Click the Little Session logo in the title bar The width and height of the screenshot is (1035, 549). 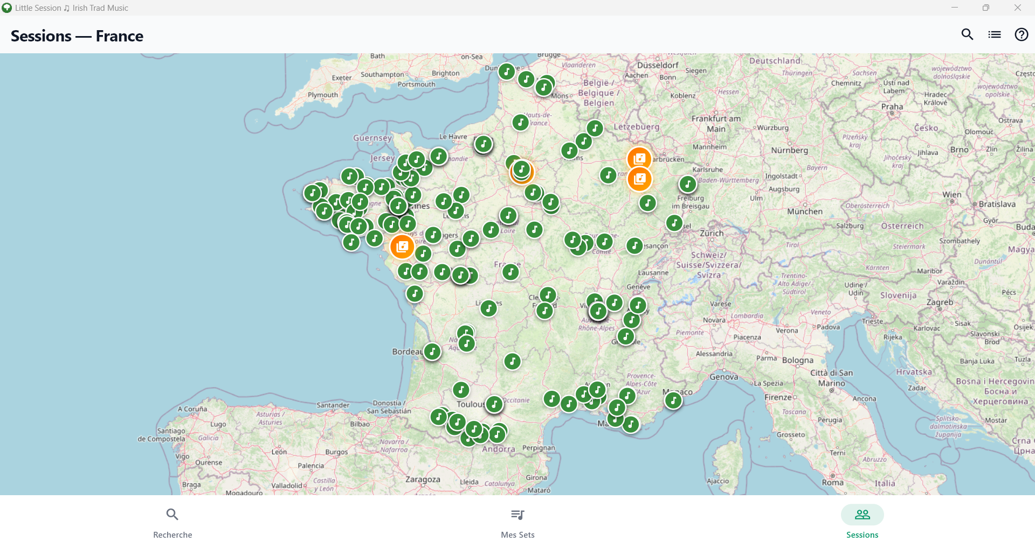(7, 8)
